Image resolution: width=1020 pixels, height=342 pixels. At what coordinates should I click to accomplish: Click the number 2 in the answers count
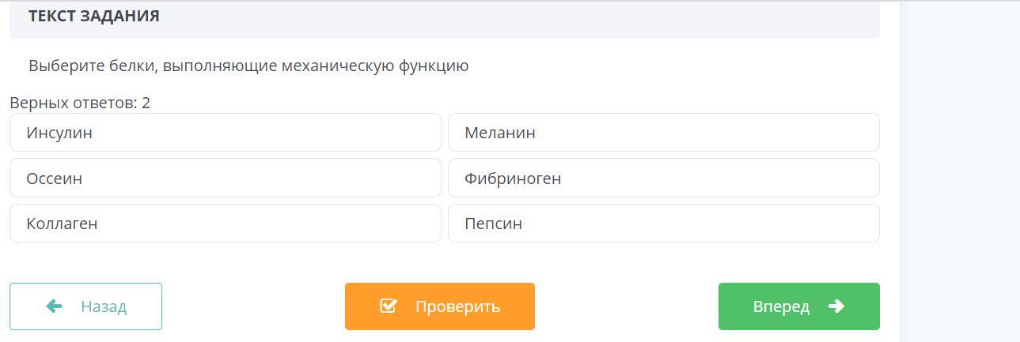point(146,103)
